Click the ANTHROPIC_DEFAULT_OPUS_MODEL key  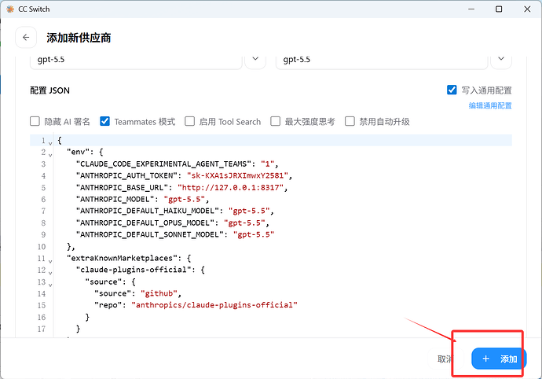point(147,223)
